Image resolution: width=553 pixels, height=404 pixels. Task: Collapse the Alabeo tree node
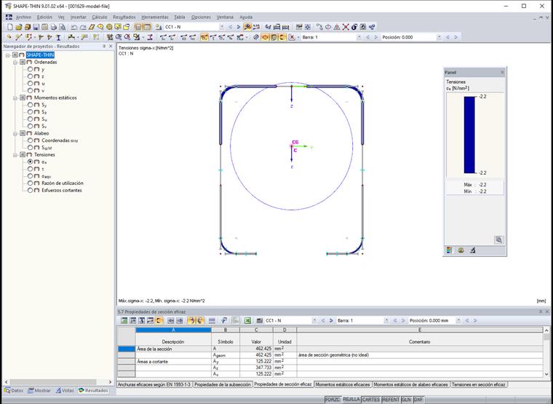(15, 133)
